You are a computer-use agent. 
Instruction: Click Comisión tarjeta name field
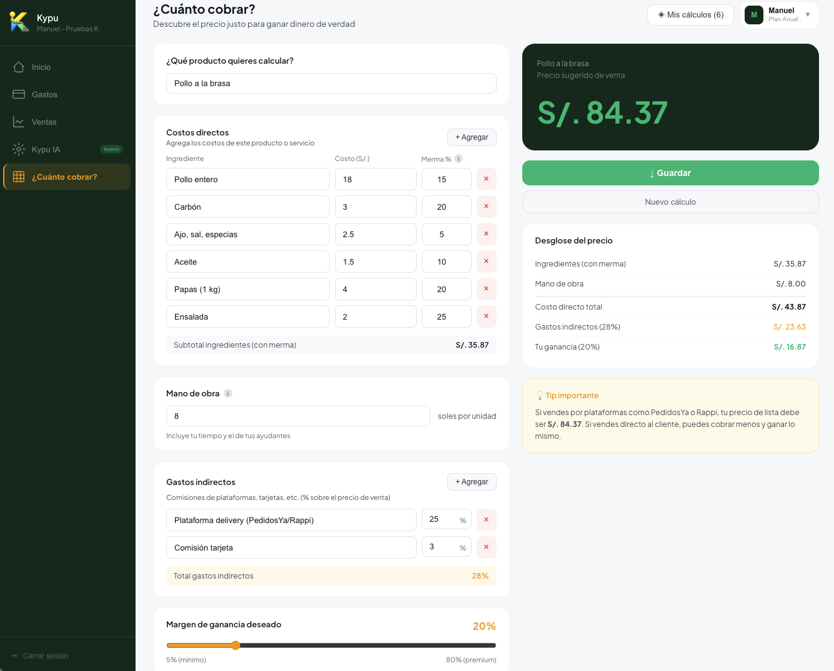[291, 547]
